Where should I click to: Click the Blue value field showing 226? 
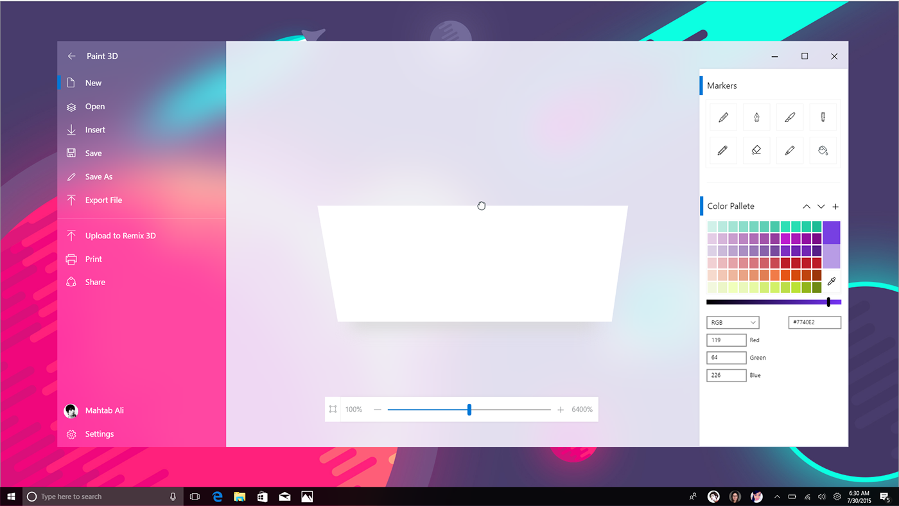pyautogui.click(x=726, y=375)
